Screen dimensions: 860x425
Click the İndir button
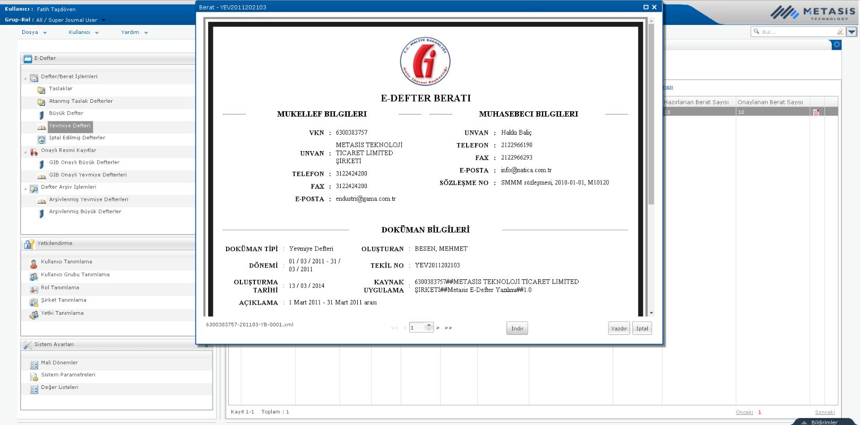click(x=517, y=329)
